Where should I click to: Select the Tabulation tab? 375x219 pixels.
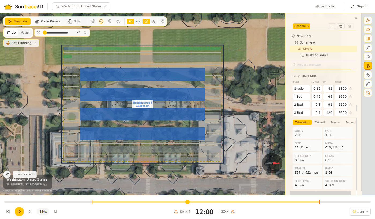tap(302, 122)
